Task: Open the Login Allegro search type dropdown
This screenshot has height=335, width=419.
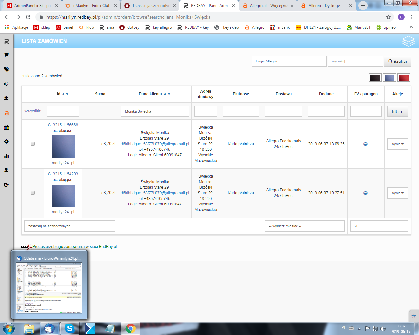Action: (289, 61)
